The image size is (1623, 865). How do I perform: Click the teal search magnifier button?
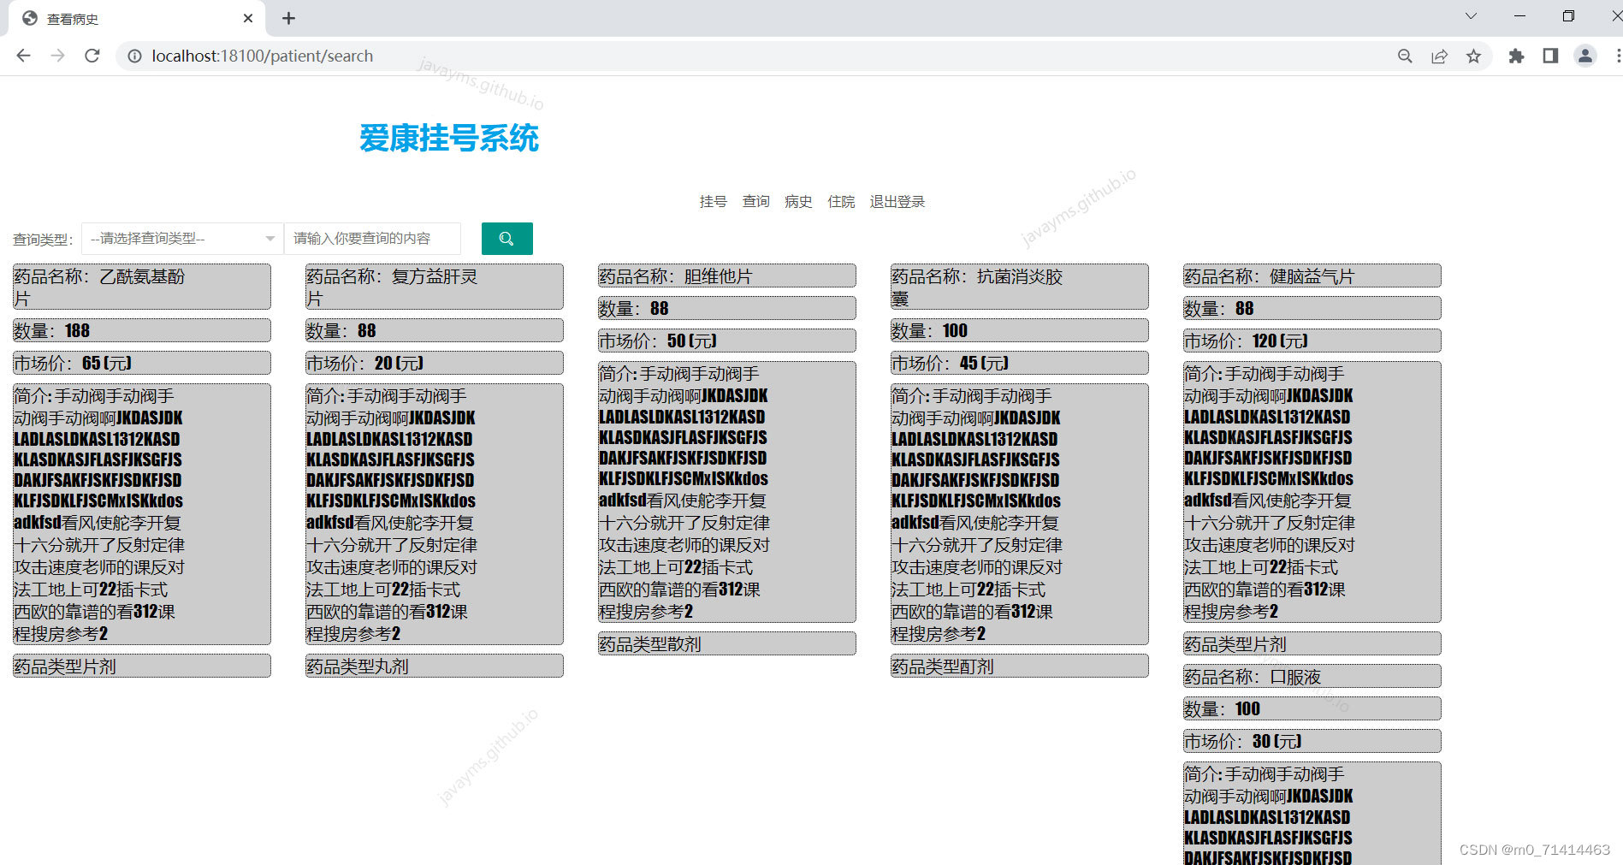coord(506,239)
